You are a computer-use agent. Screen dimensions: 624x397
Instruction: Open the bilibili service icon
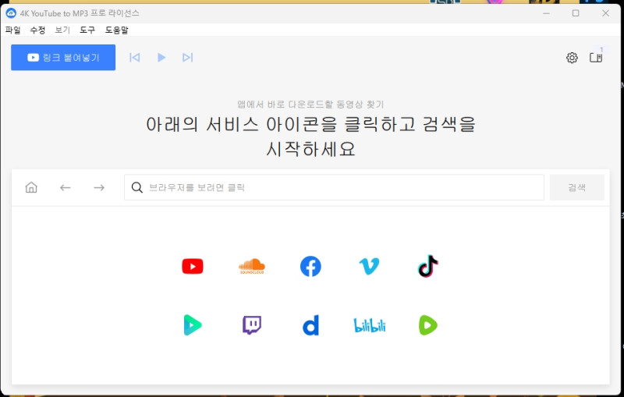369,325
